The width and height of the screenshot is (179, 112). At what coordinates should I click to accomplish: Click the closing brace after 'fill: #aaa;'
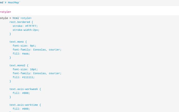[x=10, y=58]
